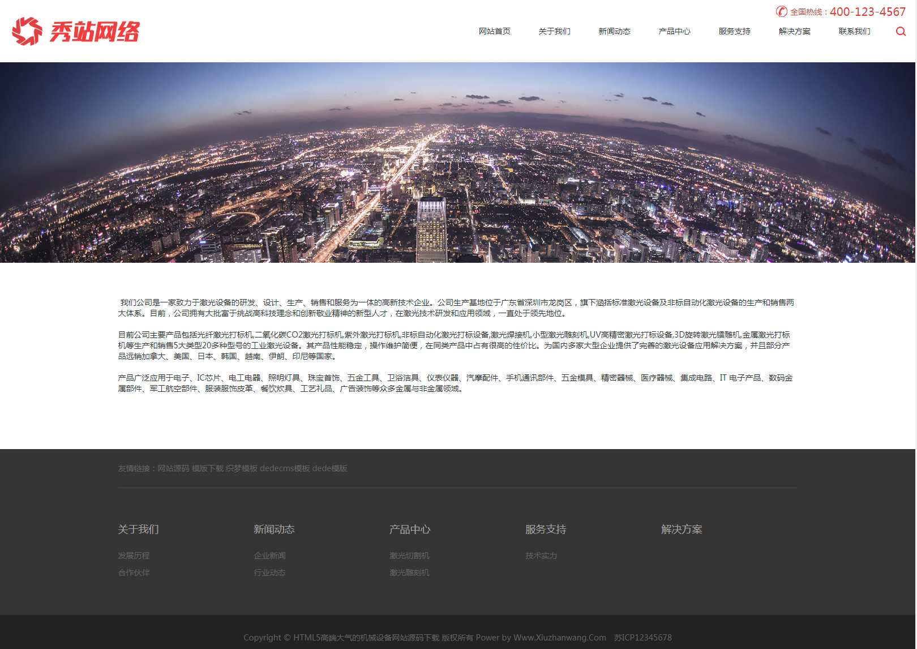The width and height of the screenshot is (917, 649).
Task: Go to 企业新闻 in the footer
Action: [269, 556]
